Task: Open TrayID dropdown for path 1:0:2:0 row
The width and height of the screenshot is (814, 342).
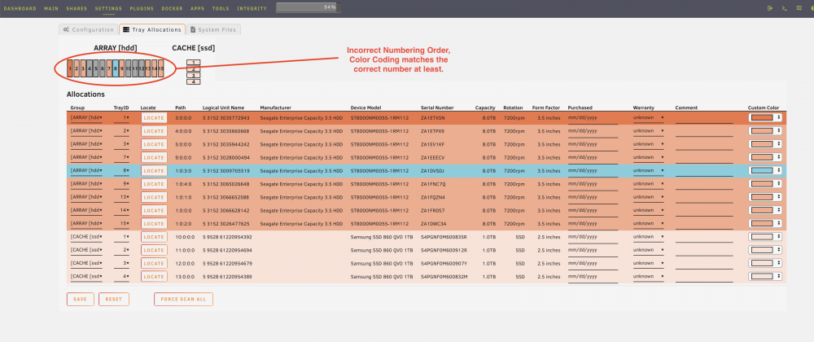Action: point(122,224)
